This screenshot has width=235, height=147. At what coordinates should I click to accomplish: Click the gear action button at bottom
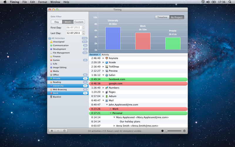[64, 131]
